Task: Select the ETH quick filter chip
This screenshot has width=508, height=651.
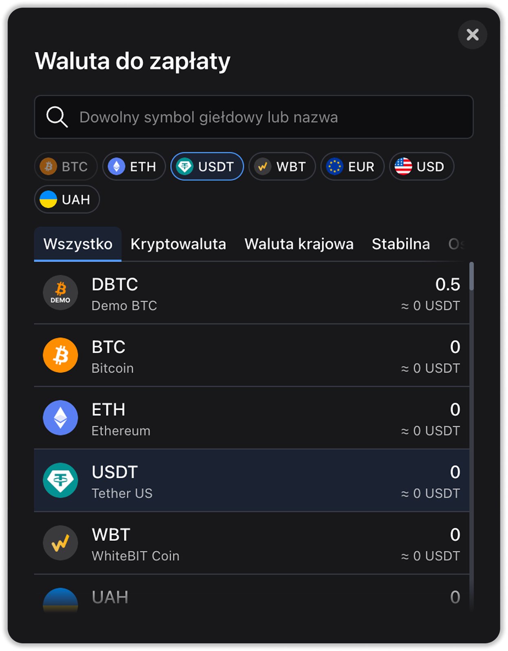Action: (x=134, y=166)
